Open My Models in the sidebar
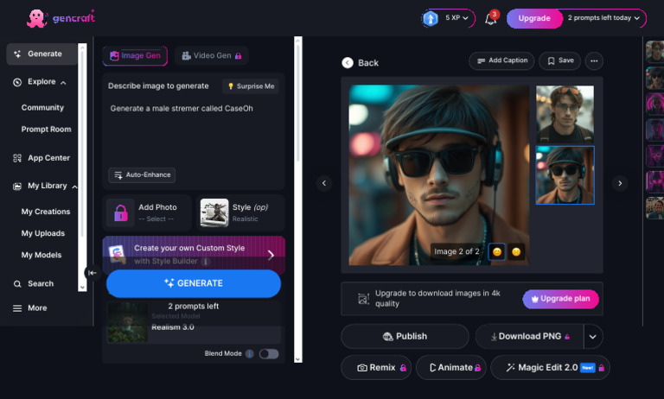 pos(41,255)
